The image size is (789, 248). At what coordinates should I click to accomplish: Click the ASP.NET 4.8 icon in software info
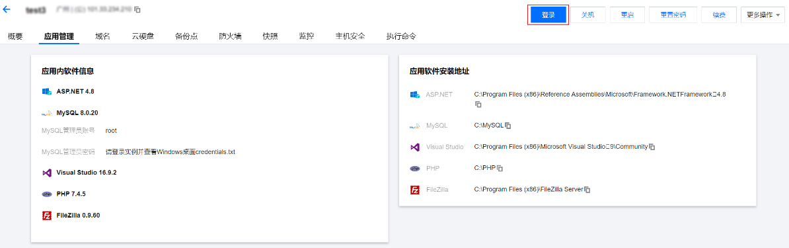coord(48,92)
